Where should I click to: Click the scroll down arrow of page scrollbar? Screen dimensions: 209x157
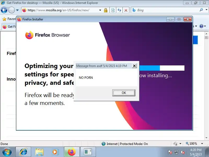coord(206,138)
